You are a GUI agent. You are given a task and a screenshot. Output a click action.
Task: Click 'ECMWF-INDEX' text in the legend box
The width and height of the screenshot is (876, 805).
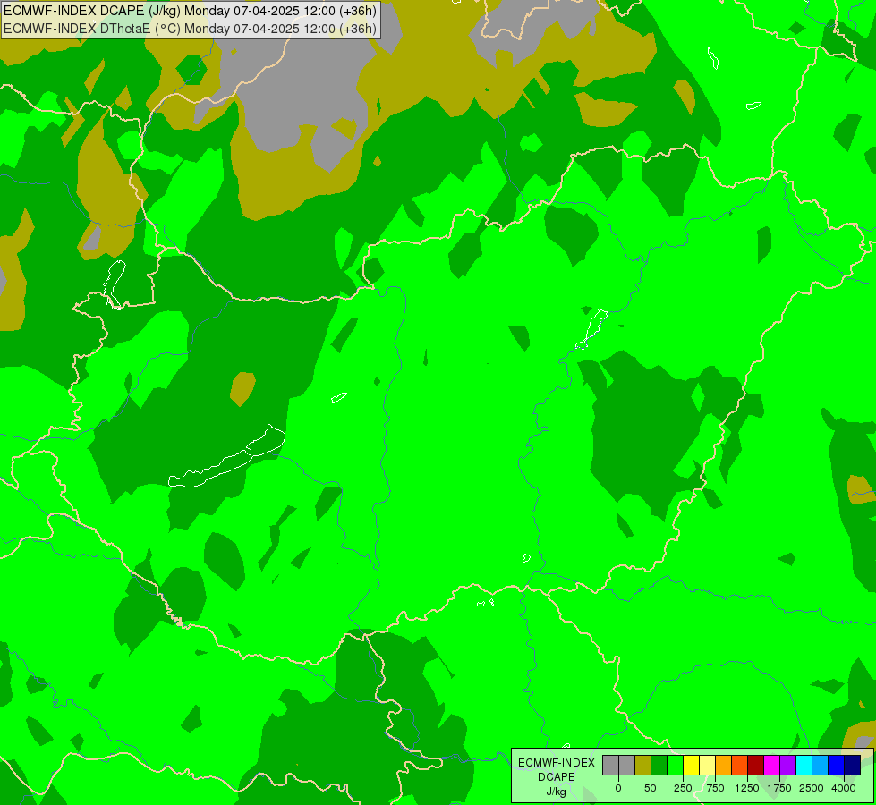pyautogui.click(x=557, y=763)
